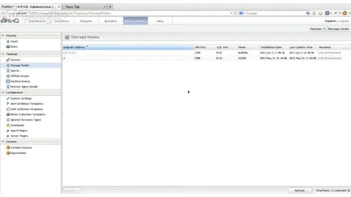
Task: Click the Google search input field
Action: click(x=275, y=13)
